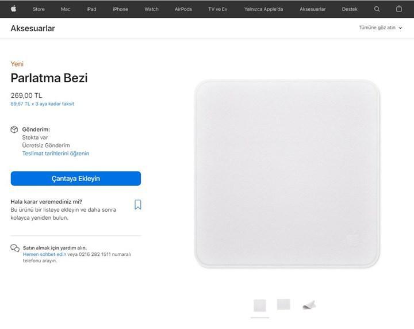Click the chat bubbles help icon

coord(15,248)
